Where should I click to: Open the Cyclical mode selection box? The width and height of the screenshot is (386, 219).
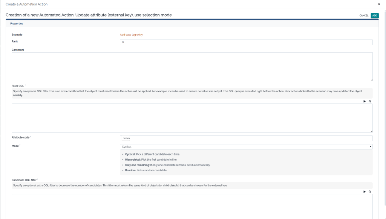(245, 147)
